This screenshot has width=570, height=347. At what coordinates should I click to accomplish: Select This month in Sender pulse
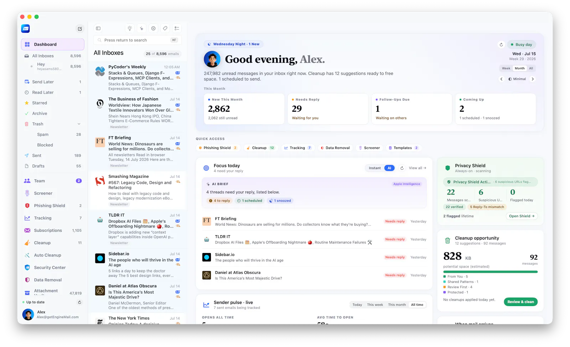coord(397,305)
